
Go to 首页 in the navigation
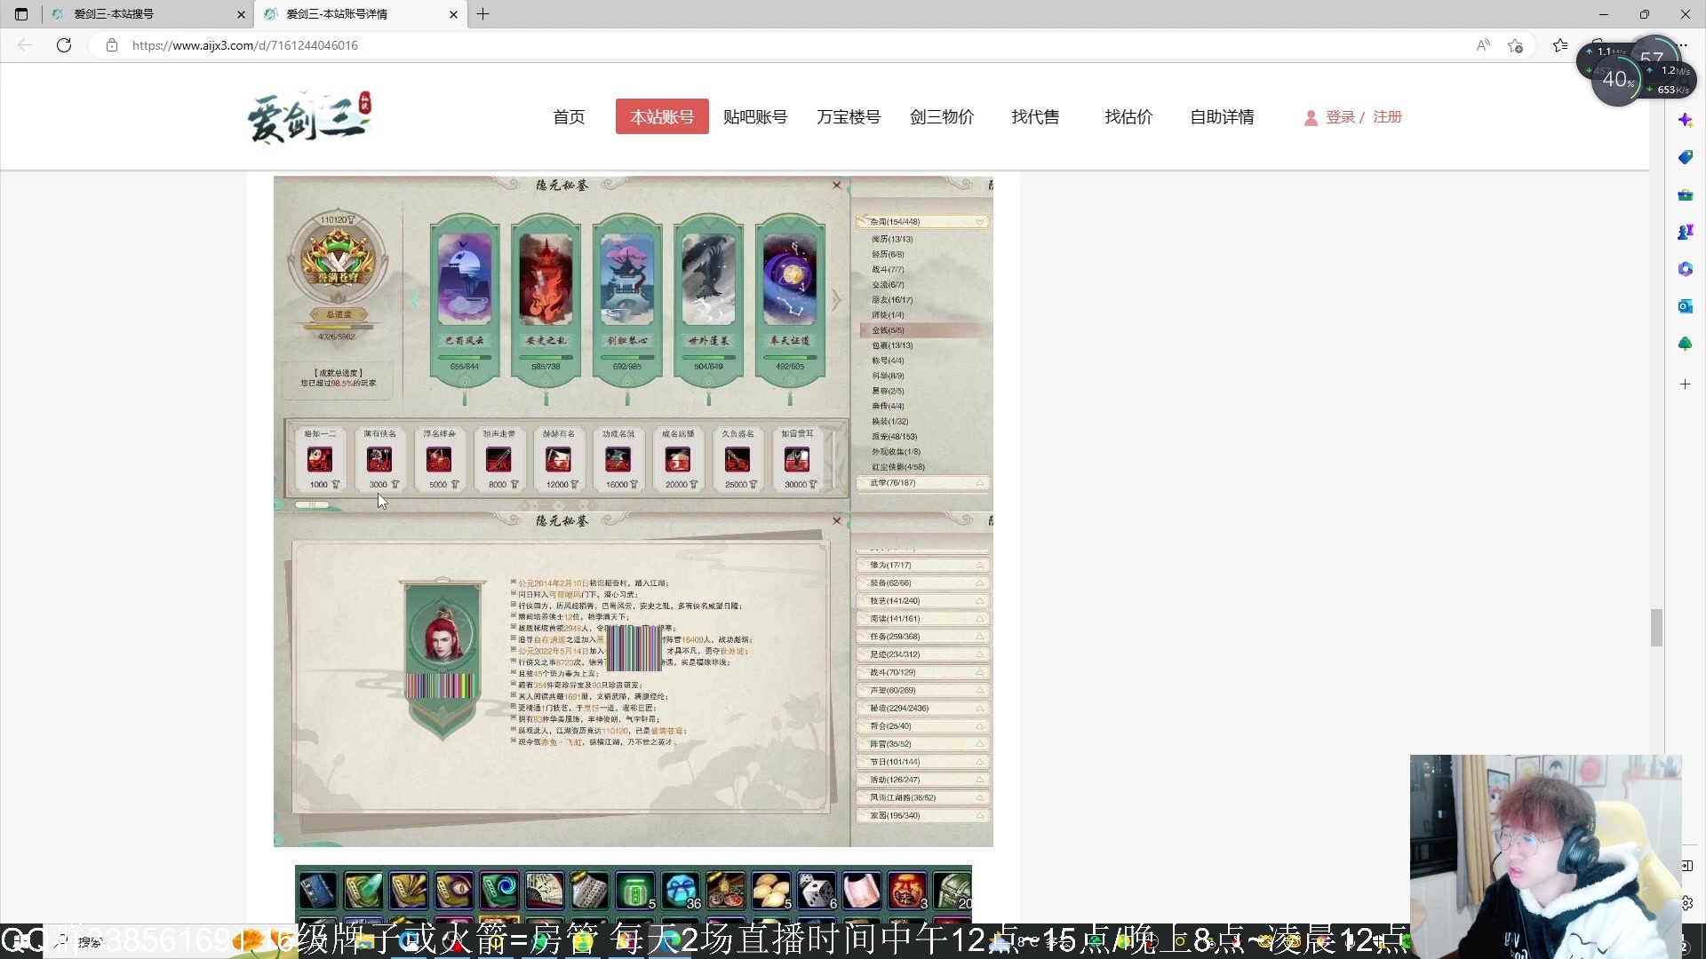tap(569, 117)
